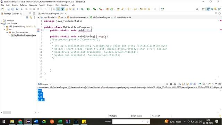Collapse the src folder node
Viewport: 222px width, 125px height.
[x=5, y=30]
